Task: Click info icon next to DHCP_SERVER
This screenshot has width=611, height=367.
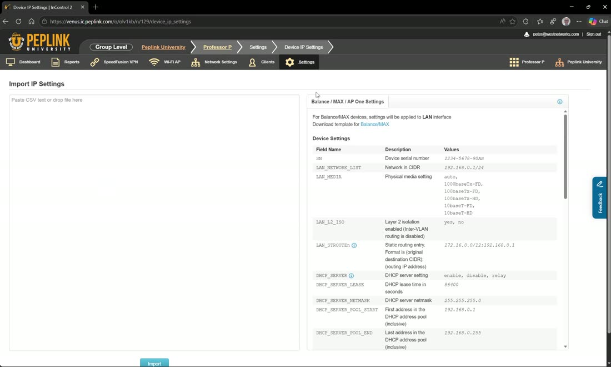Action: pyautogui.click(x=351, y=276)
